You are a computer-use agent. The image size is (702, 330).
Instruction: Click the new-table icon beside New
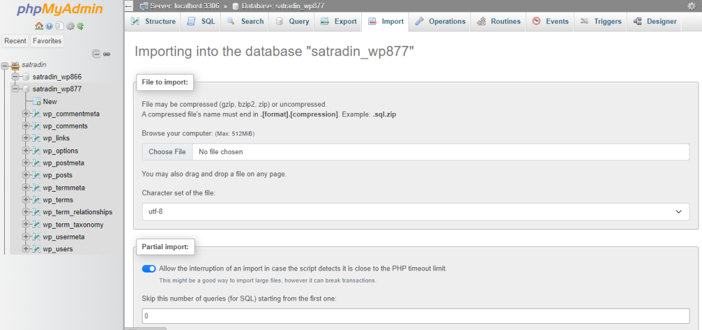[x=37, y=101]
